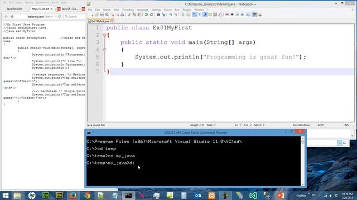Click the Print toolbar icon in Notepad++
The width and height of the screenshot is (357, 200).
pos(123,14)
